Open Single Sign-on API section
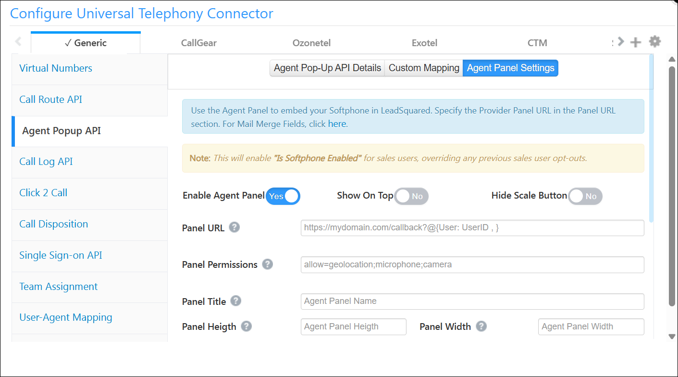The image size is (678, 377). [89, 255]
